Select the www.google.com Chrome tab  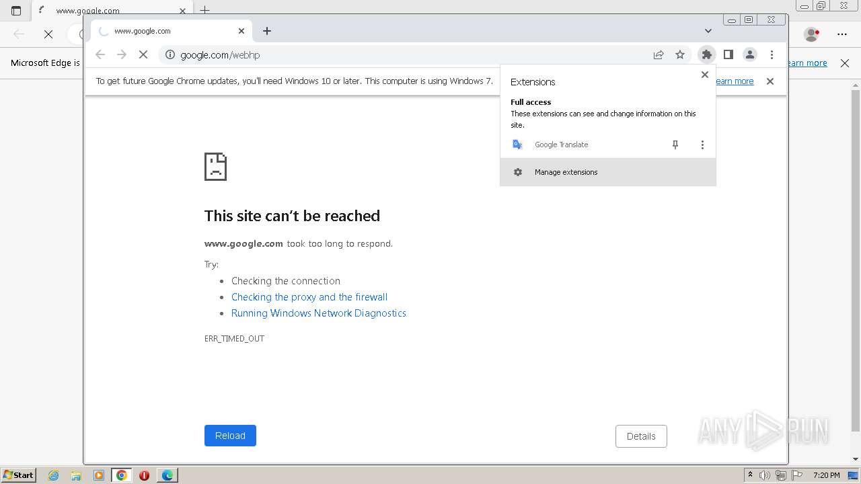[172, 31]
